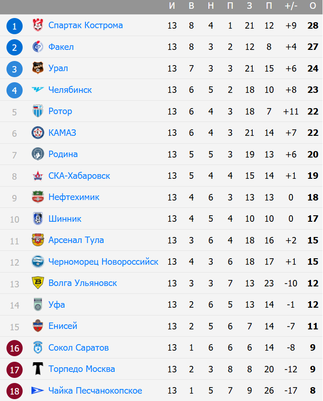This screenshot has height=401, width=323.
Task: Click the Торпедо Москва logo icon
Action: click(37, 369)
